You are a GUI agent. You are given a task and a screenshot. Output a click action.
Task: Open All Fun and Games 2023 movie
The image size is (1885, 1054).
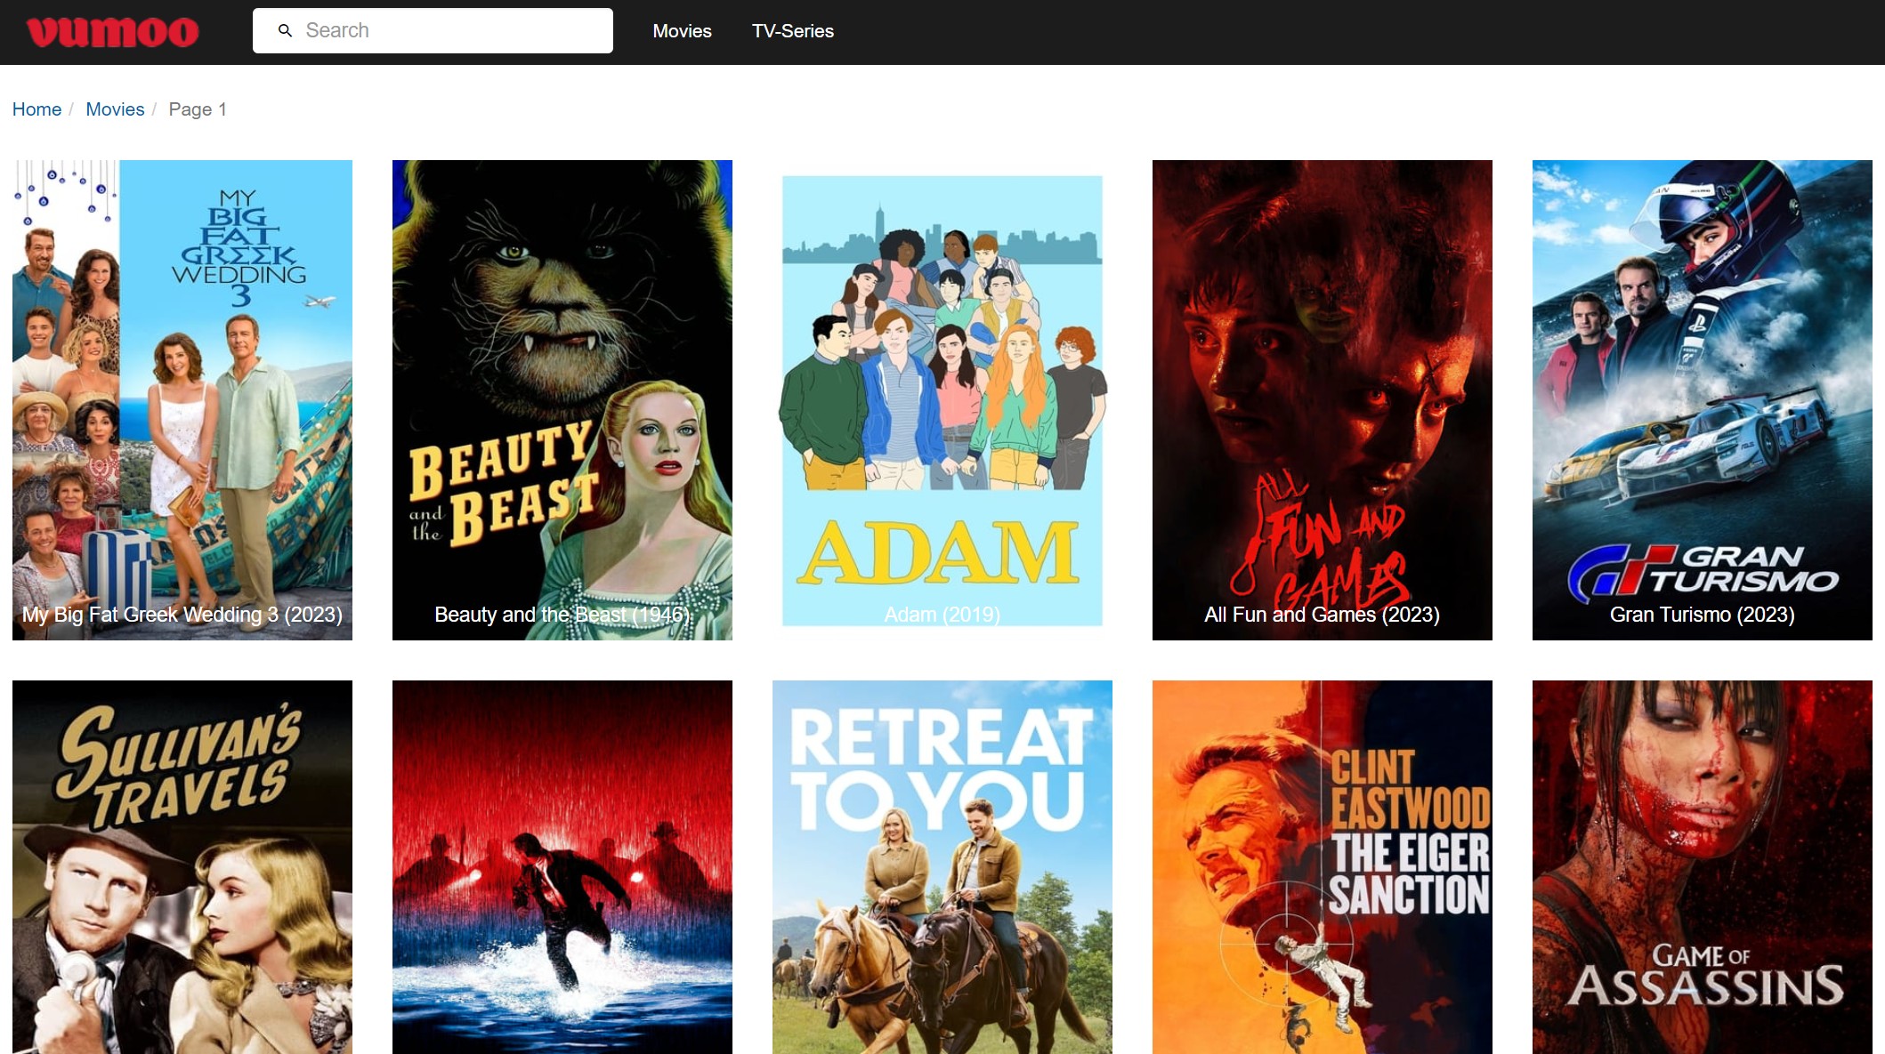click(x=1322, y=399)
